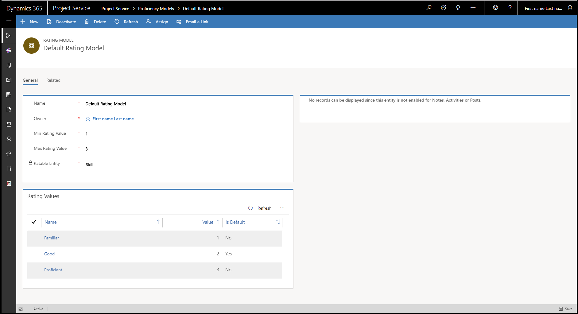The height and width of the screenshot is (314, 578).
Task: Click the lightbulb assistant icon
Action: pyautogui.click(x=458, y=8)
